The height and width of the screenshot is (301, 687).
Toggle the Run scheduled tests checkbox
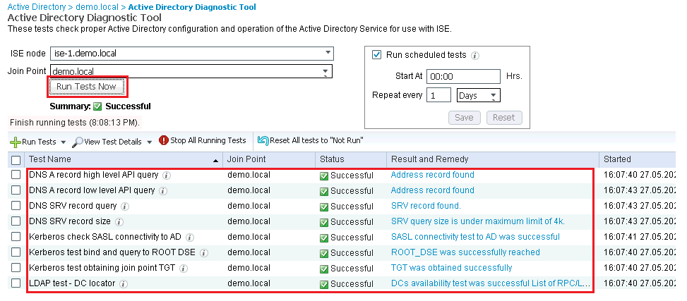(x=376, y=55)
